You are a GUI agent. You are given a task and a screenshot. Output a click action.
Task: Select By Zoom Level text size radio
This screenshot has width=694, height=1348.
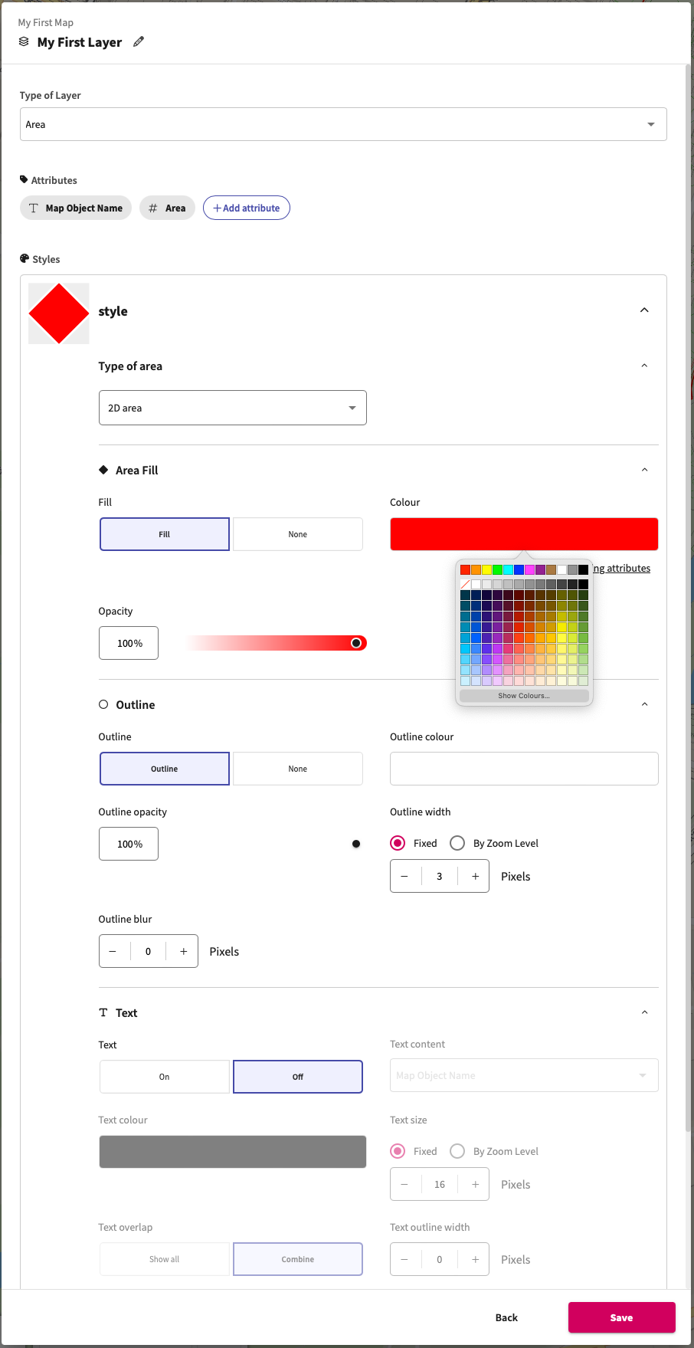tap(457, 1151)
